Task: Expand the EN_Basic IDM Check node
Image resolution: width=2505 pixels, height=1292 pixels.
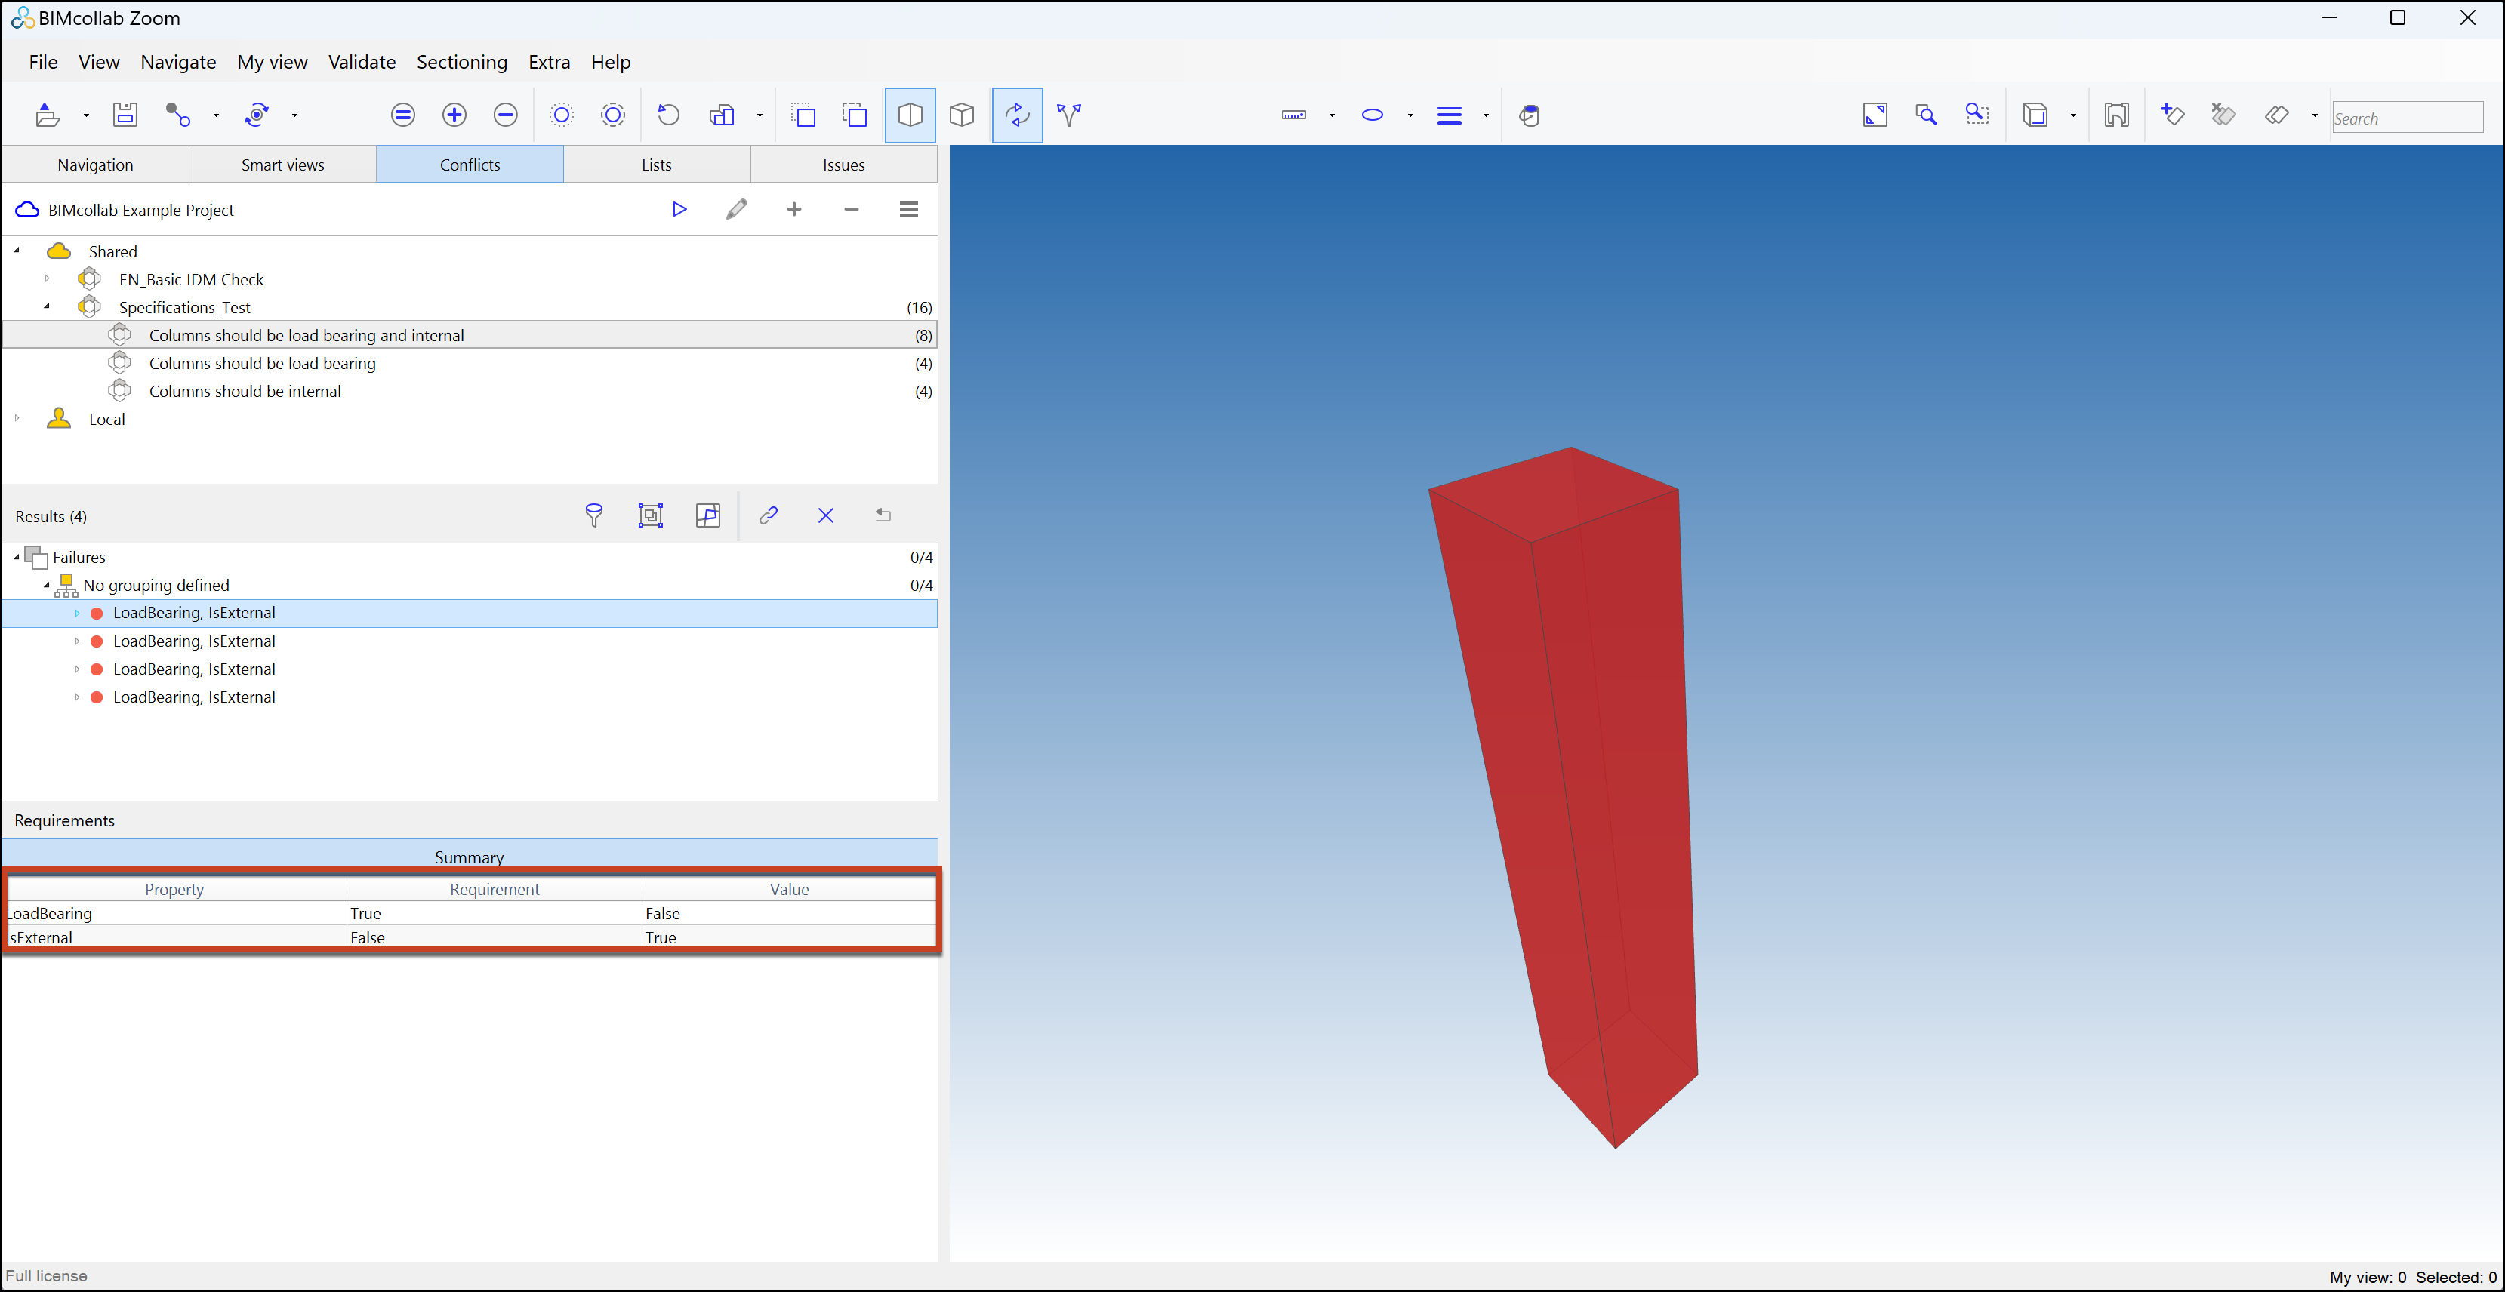Action: [47, 279]
